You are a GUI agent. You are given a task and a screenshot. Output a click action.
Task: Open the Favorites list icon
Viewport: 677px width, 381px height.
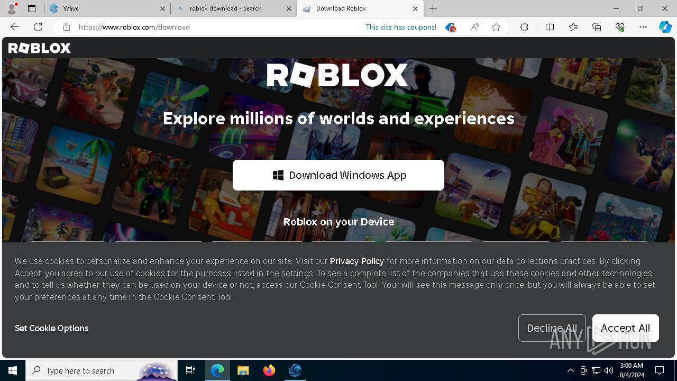573,27
